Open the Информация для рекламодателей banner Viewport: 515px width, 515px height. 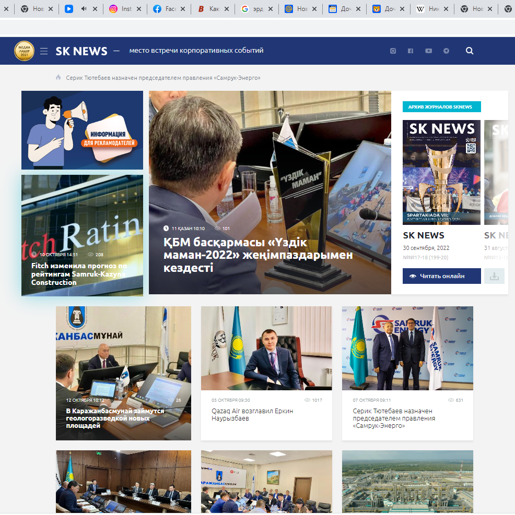[82, 130]
